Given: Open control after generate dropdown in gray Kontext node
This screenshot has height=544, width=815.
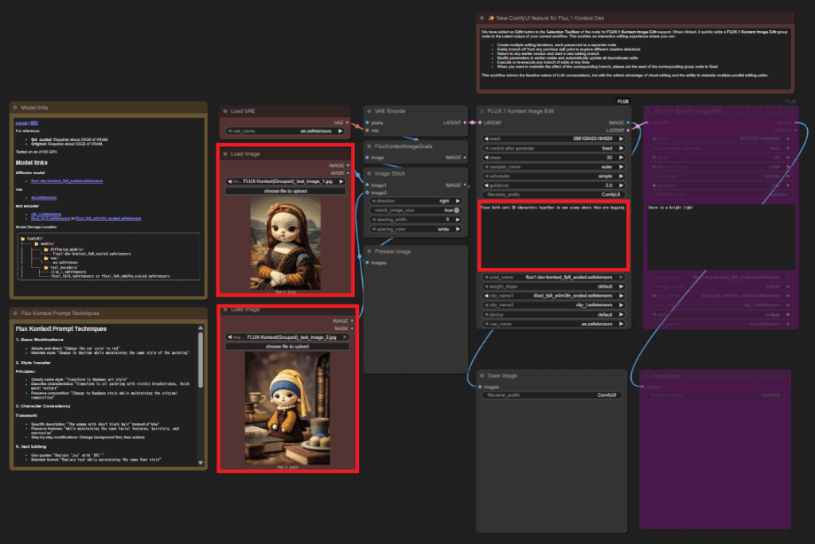Looking at the screenshot, I should (x=554, y=148).
